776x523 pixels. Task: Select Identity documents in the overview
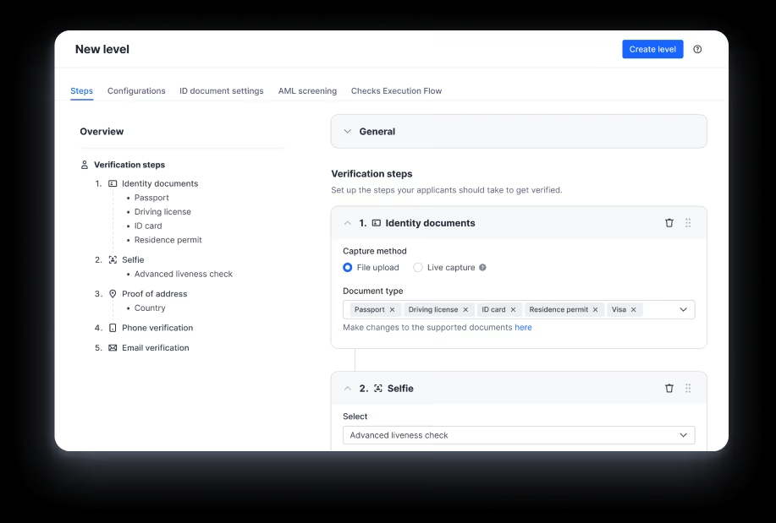click(x=160, y=183)
